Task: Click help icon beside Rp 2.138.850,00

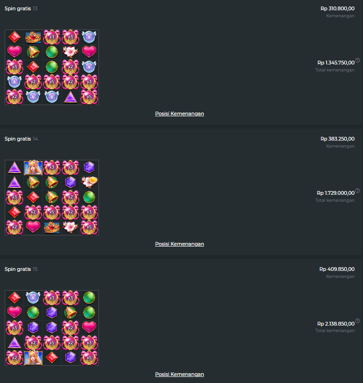Action: tap(357, 321)
